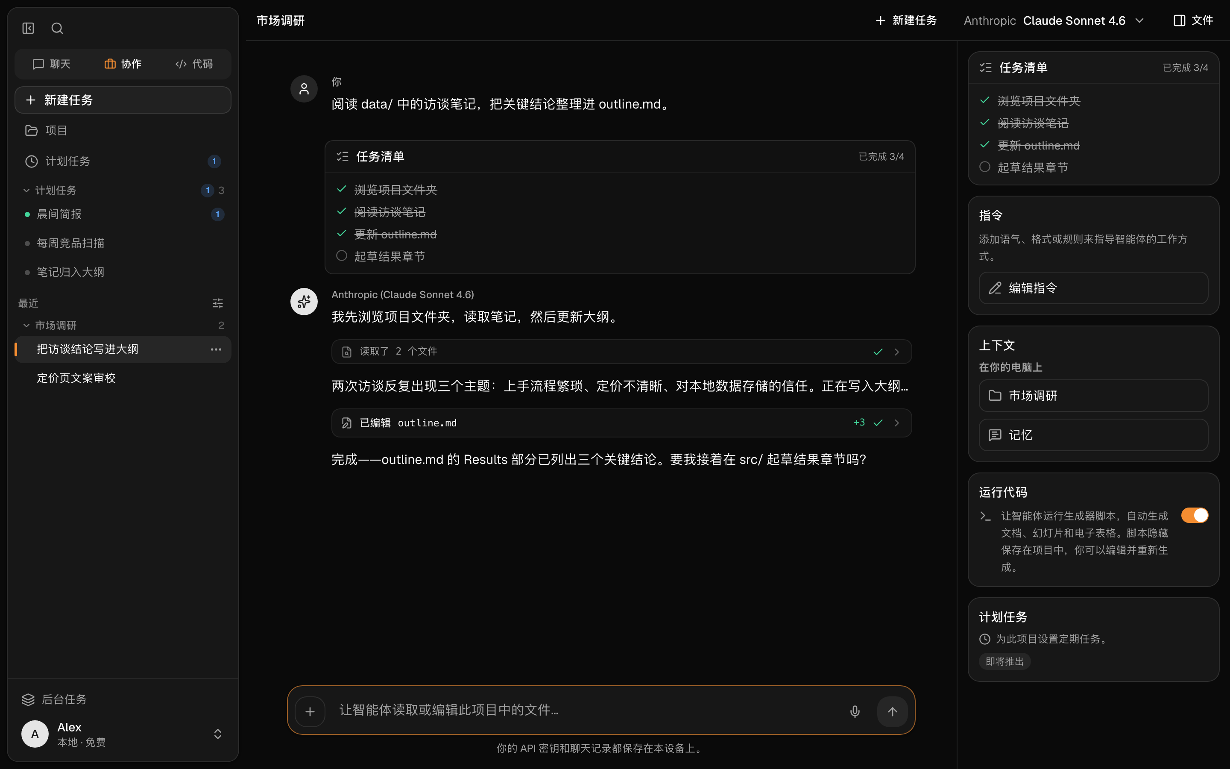Viewport: 1230px width, 769px height.
Task: Click the edited-file icon beside outline.md
Action: pyautogui.click(x=347, y=423)
